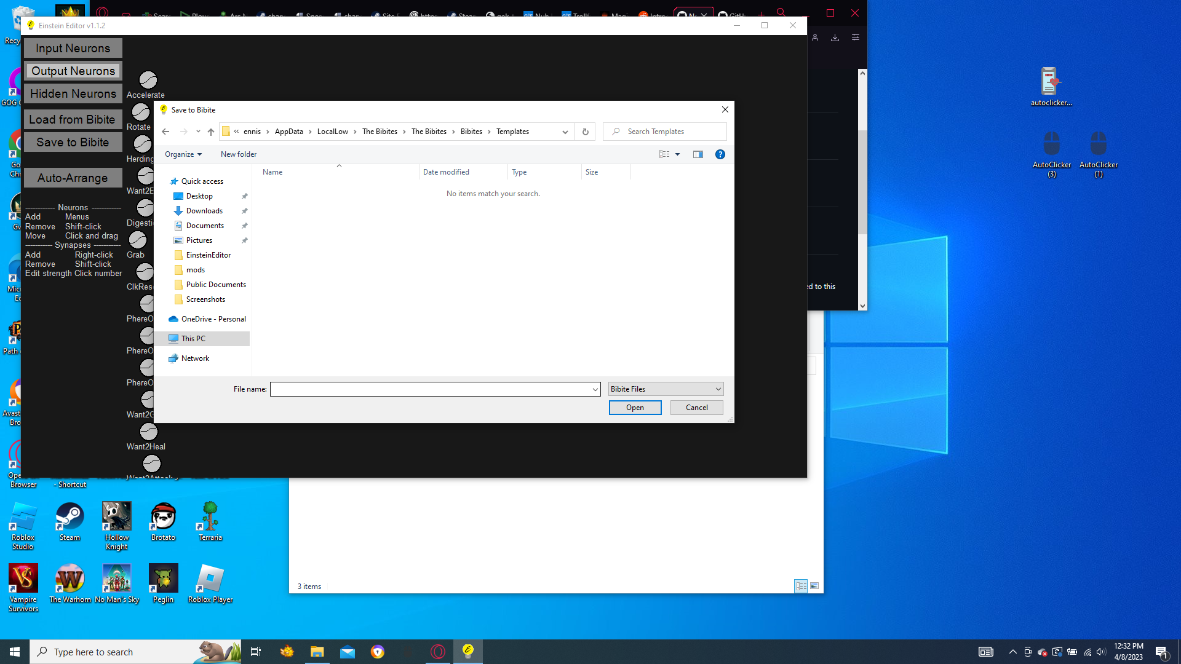Select the Herding neuron node
The height and width of the screenshot is (664, 1181).
(x=143, y=144)
